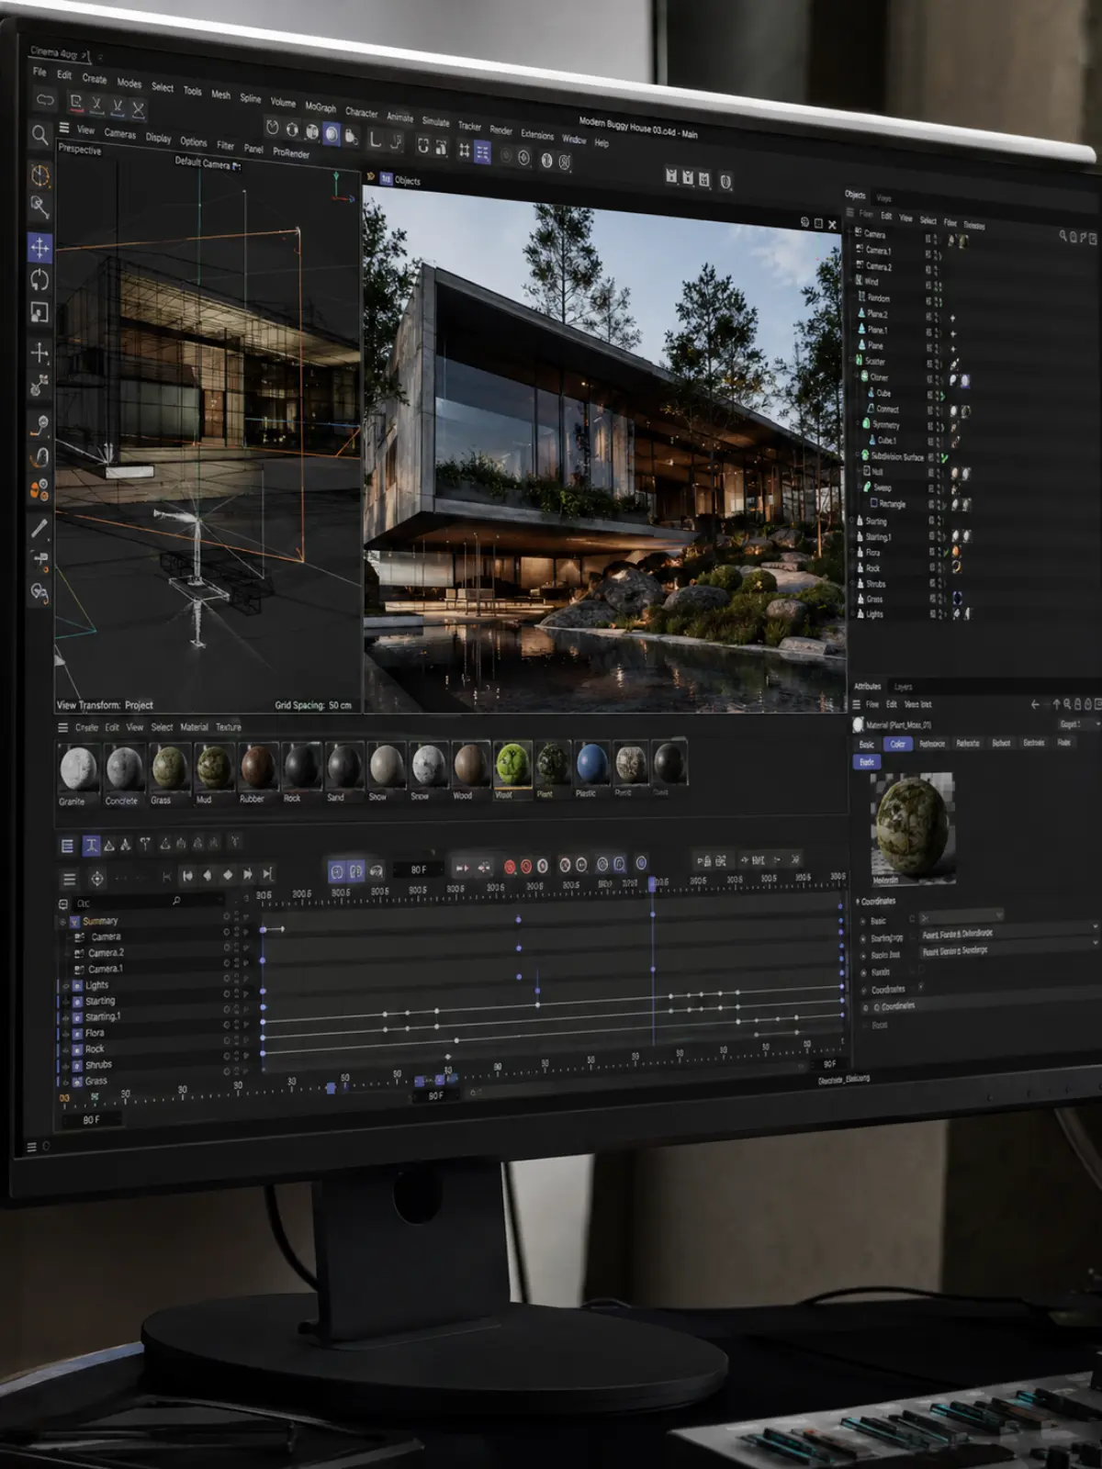Select the Rotate tool below Move
The image size is (1102, 1469).
click(x=39, y=279)
